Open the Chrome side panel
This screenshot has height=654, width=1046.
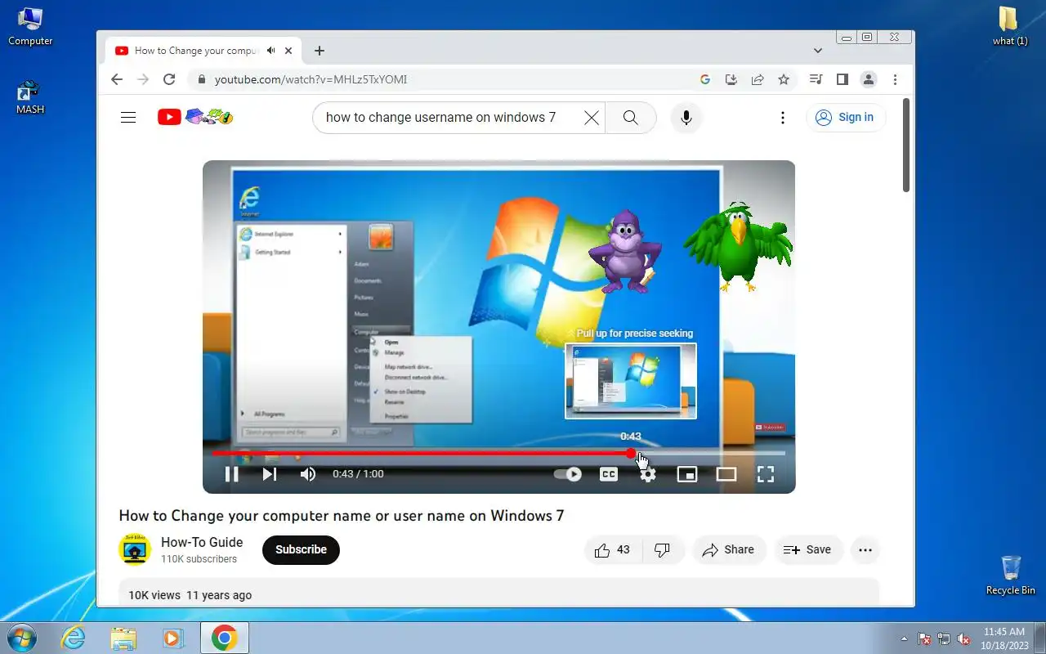[x=842, y=79]
